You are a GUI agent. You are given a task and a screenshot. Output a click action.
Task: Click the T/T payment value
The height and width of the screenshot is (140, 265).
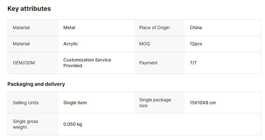click(x=193, y=63)
